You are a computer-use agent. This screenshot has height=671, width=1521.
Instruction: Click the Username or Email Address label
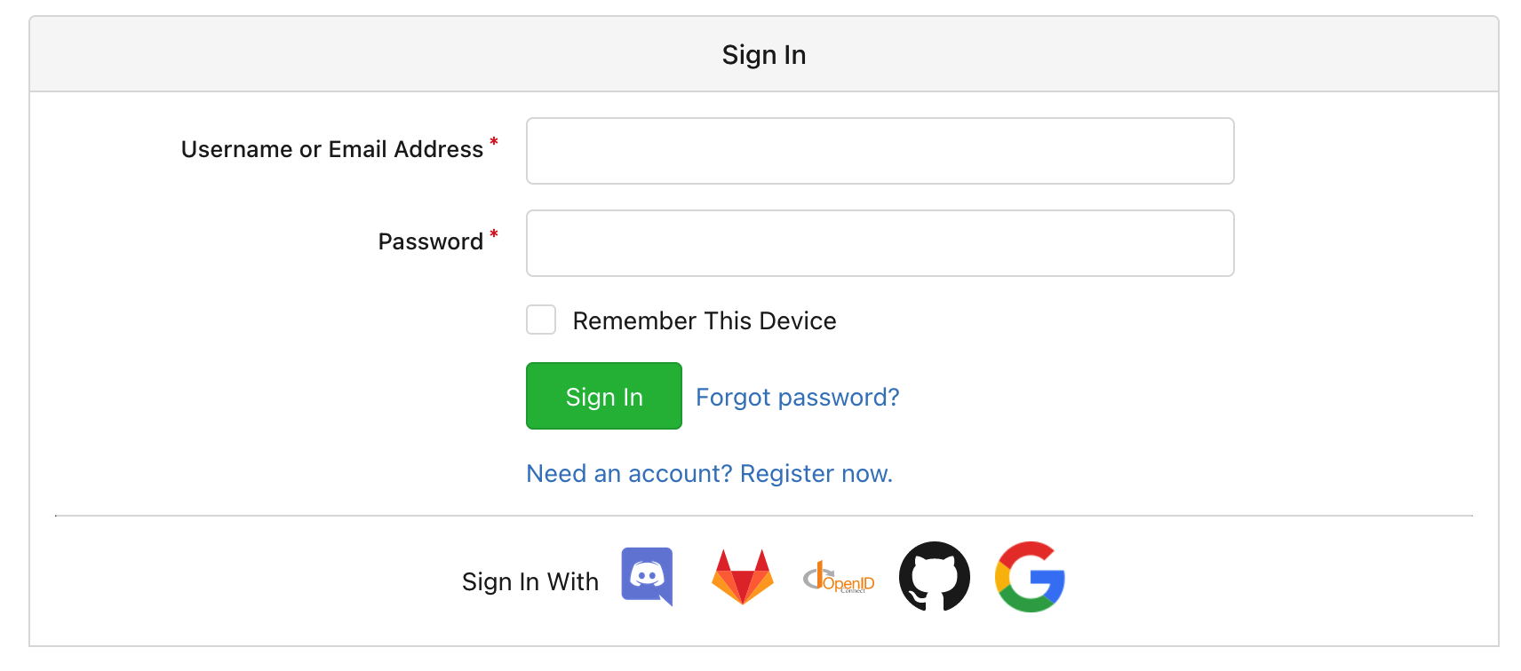[x=331, y=149]
